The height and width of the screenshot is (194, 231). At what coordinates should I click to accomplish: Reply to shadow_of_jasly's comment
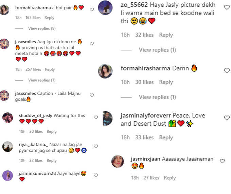point(52,131)
